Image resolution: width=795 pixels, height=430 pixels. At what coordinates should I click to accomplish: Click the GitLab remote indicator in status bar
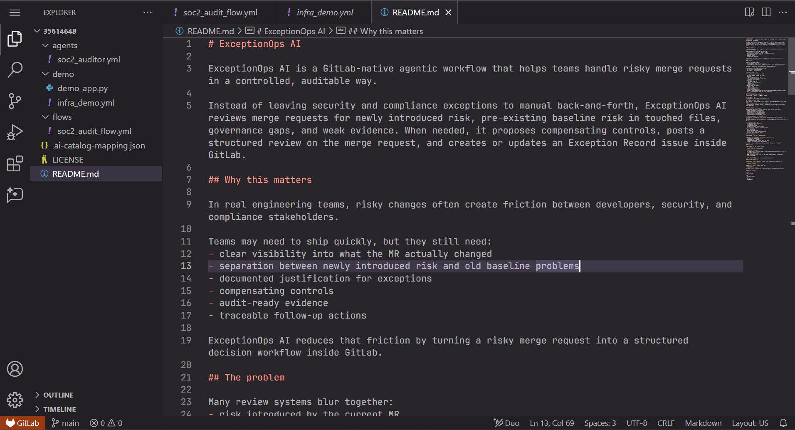pos(22,423)
